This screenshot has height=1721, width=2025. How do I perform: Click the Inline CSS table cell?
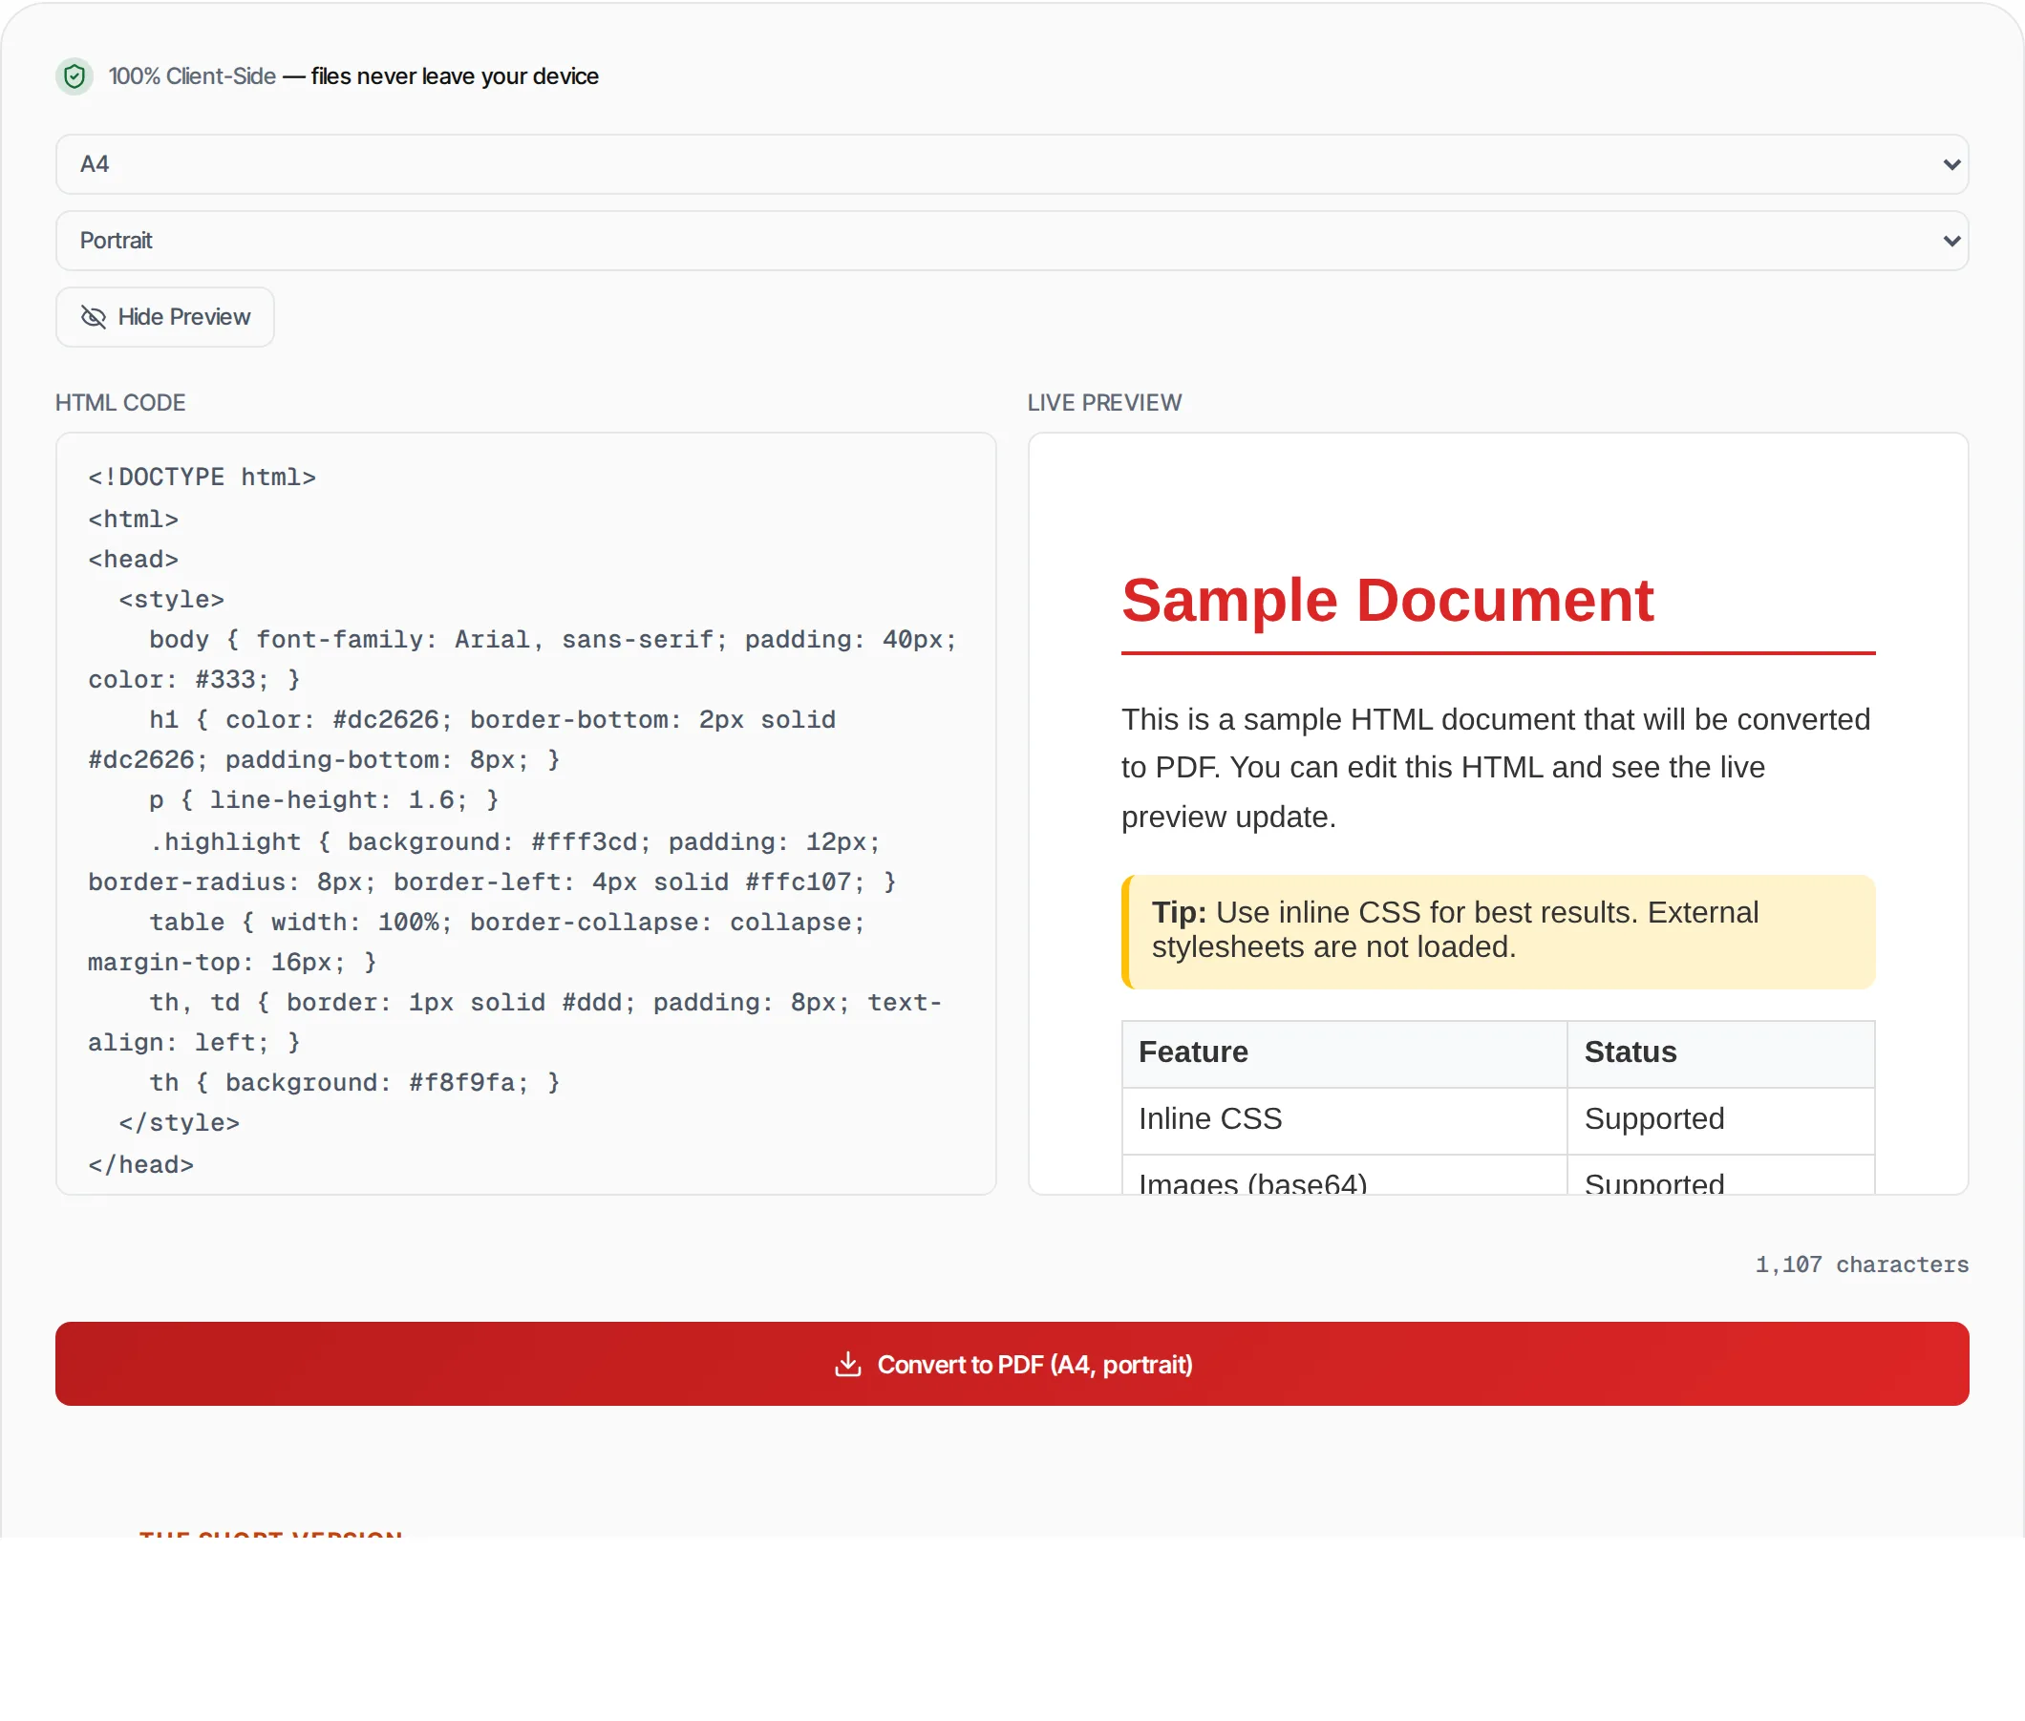click(1345, 1120)
